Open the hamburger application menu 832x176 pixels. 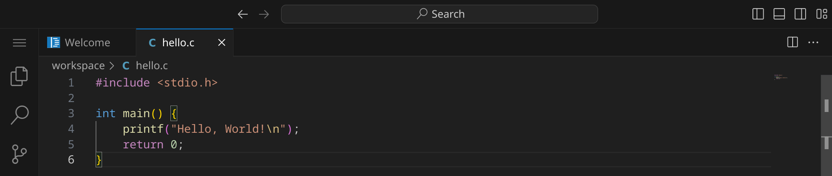coord(19,43)
